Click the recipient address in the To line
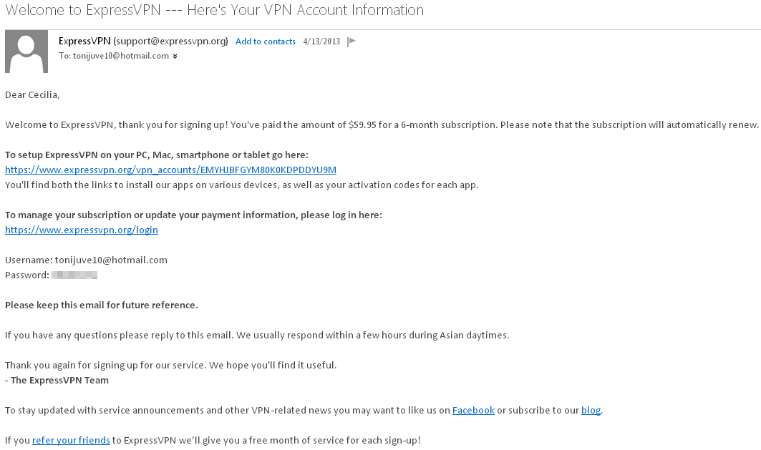Image resolution: width=761 pixels, height=450 pixels. click(120, 56)
